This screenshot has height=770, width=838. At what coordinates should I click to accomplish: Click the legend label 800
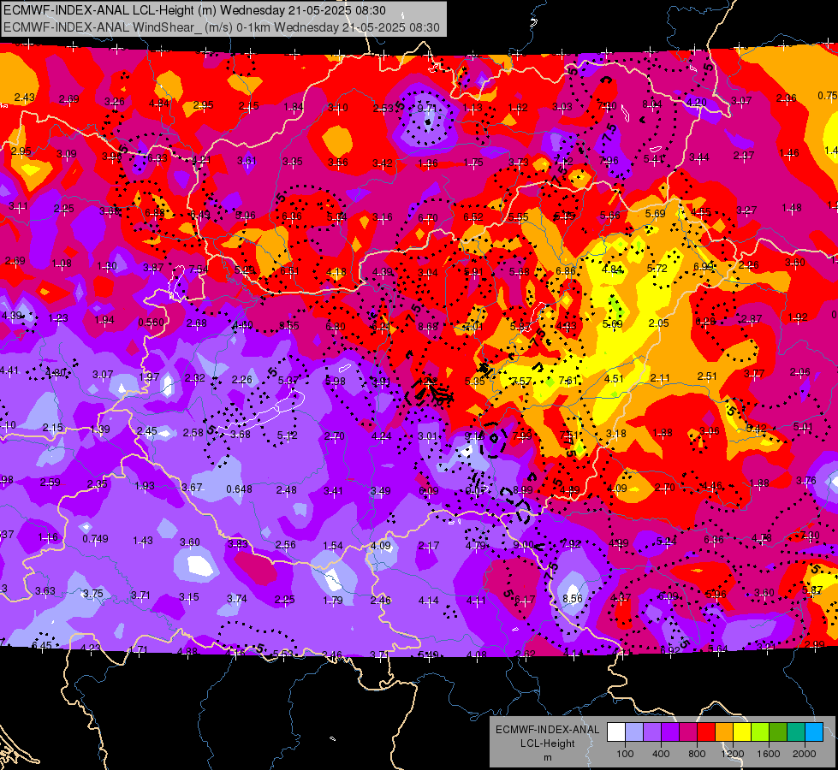pyautogui.click(x=697, y=754)
